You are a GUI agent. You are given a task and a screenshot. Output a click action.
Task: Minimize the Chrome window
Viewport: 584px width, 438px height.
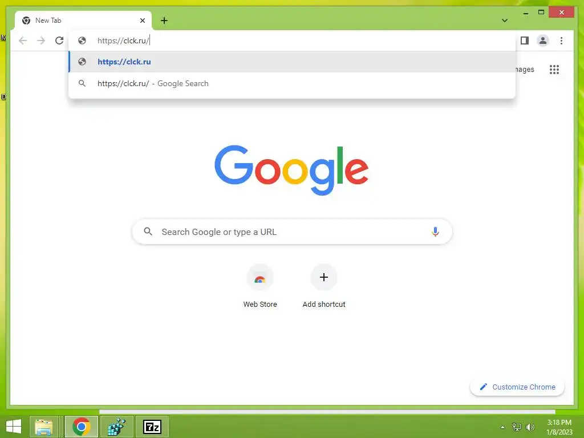coord(525,13)
